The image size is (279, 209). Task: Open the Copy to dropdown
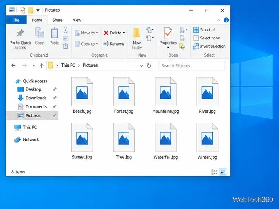point(86,44)
